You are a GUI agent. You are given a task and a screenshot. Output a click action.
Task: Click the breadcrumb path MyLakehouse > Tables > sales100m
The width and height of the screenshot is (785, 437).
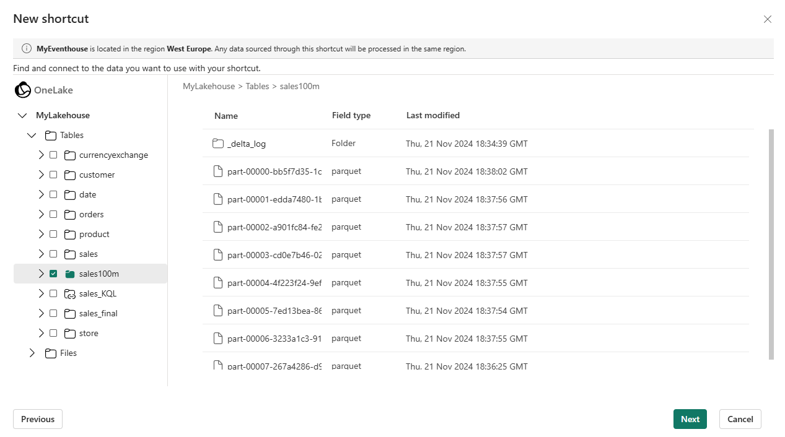pyautogui.click(x=251, y=86)
